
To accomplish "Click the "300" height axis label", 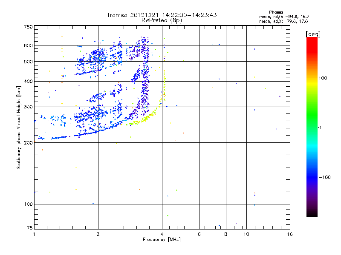I will (28, 107).
